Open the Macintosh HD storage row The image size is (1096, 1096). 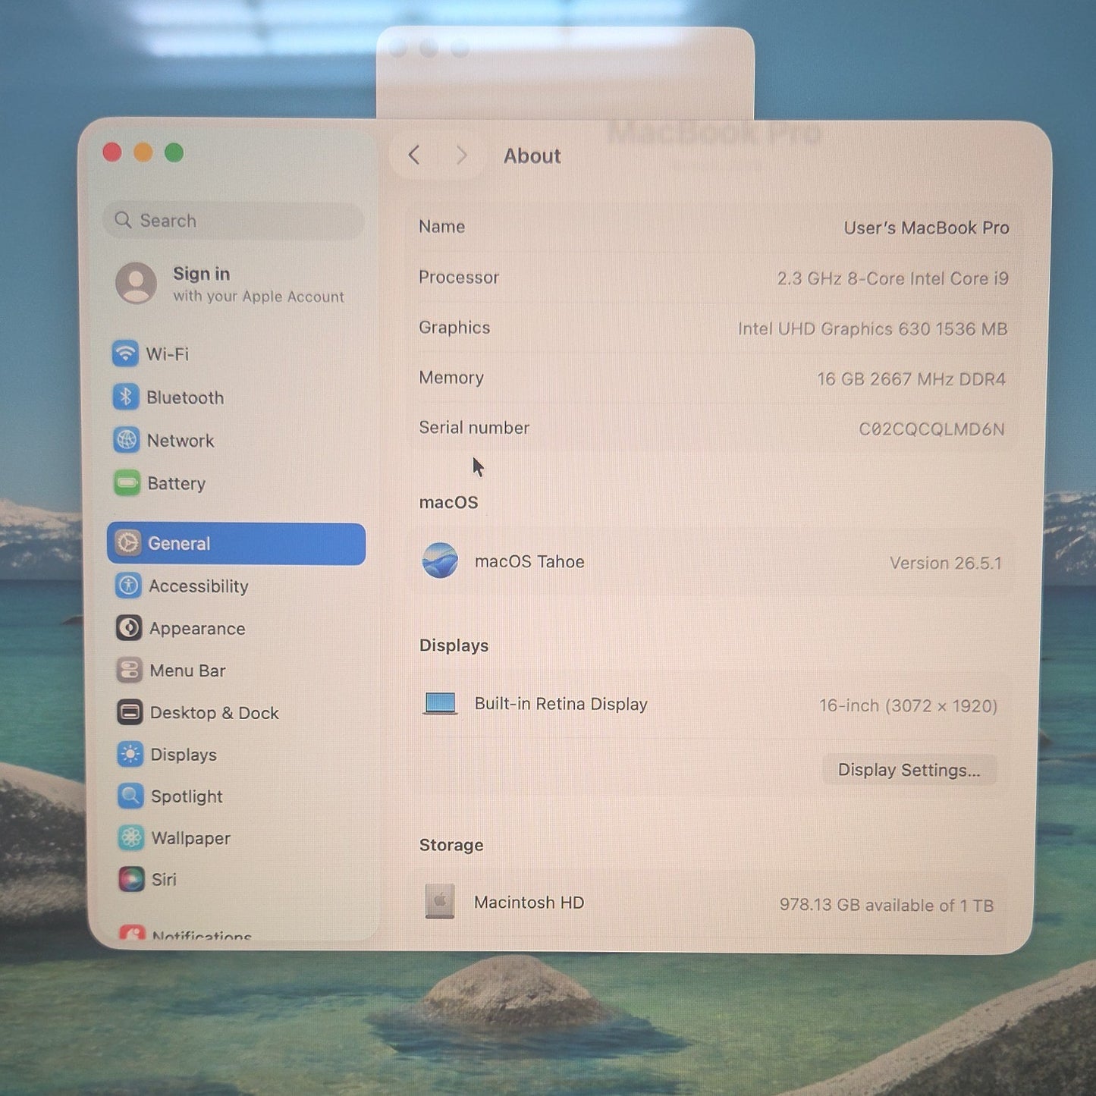(x=710, y=903)
